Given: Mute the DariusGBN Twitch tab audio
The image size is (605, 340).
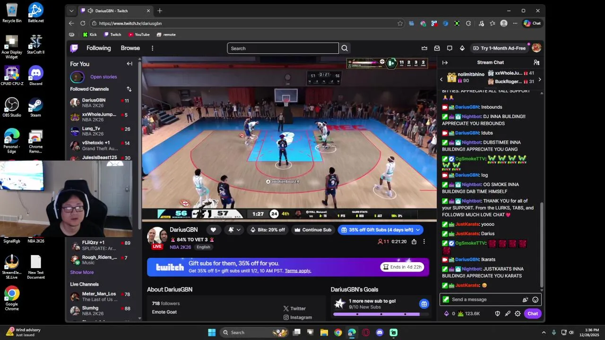Looking at the screenshot, I should tap(90, 11).
